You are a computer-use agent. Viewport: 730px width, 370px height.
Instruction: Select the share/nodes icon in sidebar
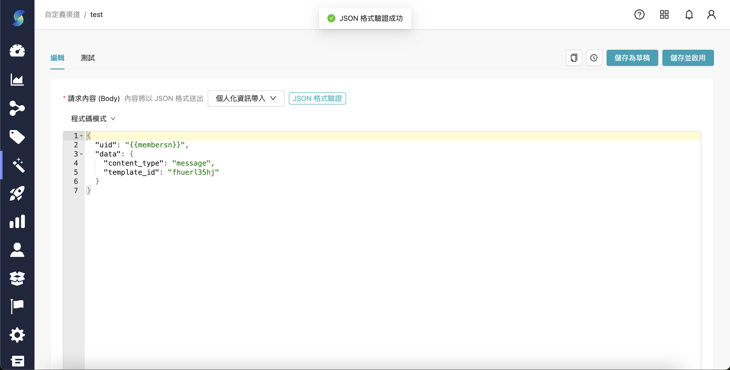tap(17, 109)
